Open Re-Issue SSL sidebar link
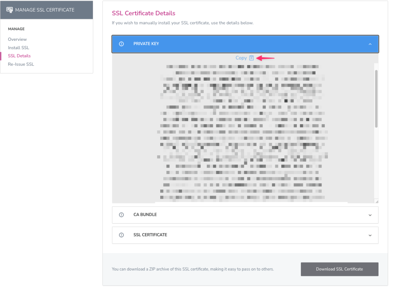Viewport: 408px width, 287px height. coord(21,64)
